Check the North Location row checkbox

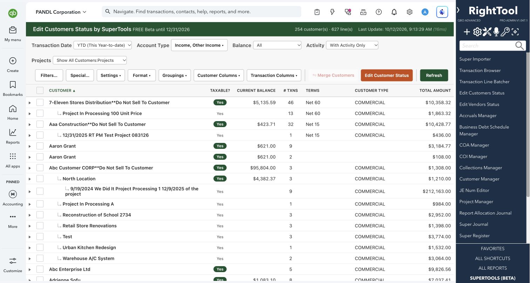40,179
